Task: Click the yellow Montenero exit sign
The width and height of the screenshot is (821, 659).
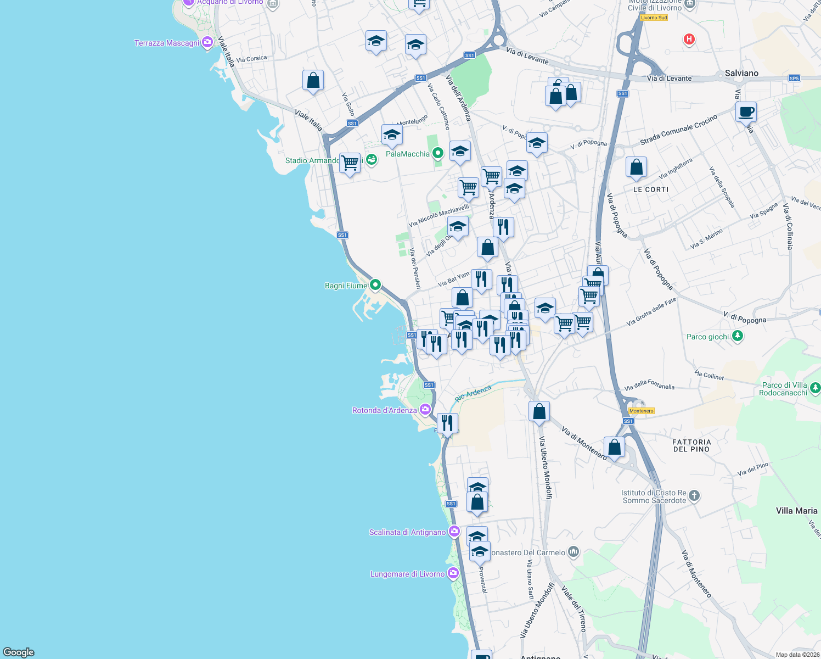Action: coord(640,410)
